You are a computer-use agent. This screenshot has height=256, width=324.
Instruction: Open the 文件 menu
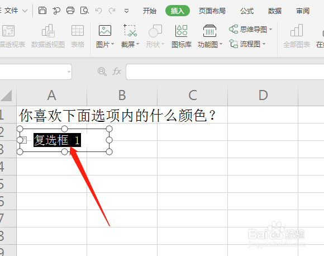pyautogui.click(x=11, y=10)
